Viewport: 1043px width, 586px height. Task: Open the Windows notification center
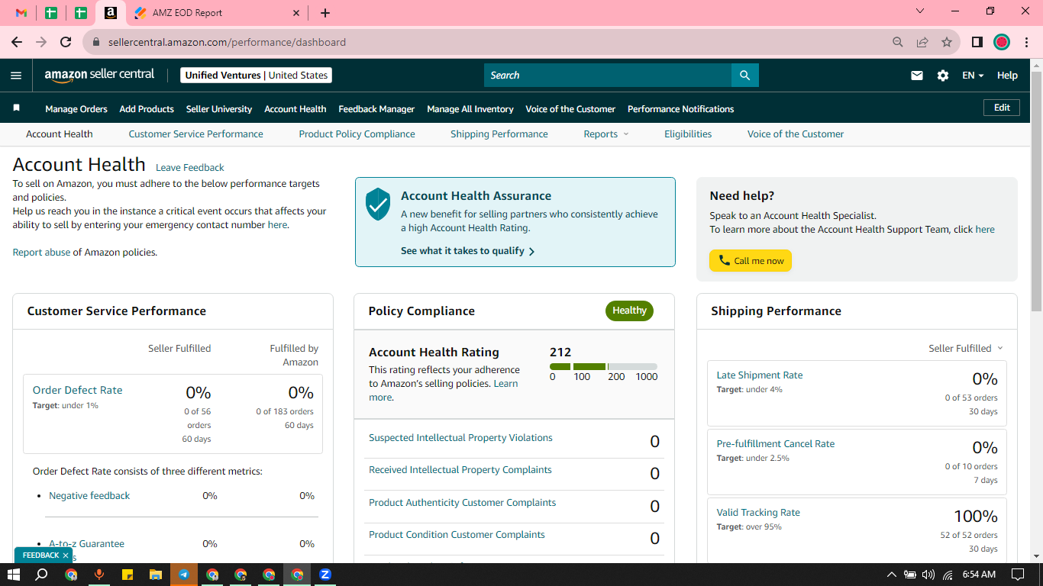click(x=1017, y=575)
